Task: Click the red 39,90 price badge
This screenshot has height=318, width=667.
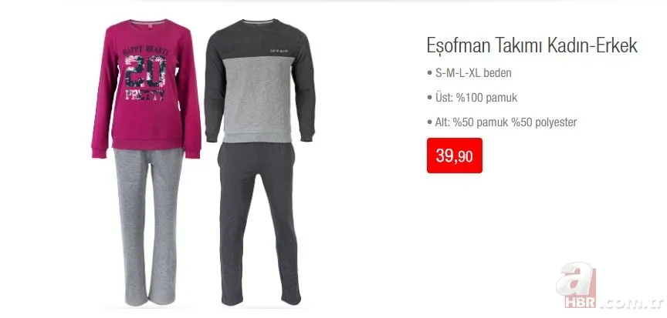Action: coord(454,156)
